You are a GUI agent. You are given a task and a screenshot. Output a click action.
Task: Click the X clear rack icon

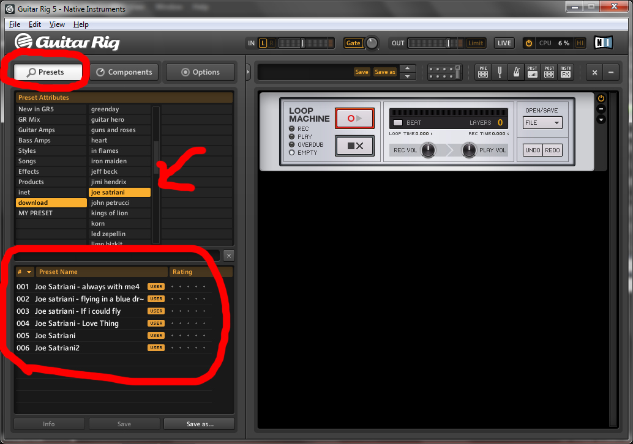(x=594, y=73)
